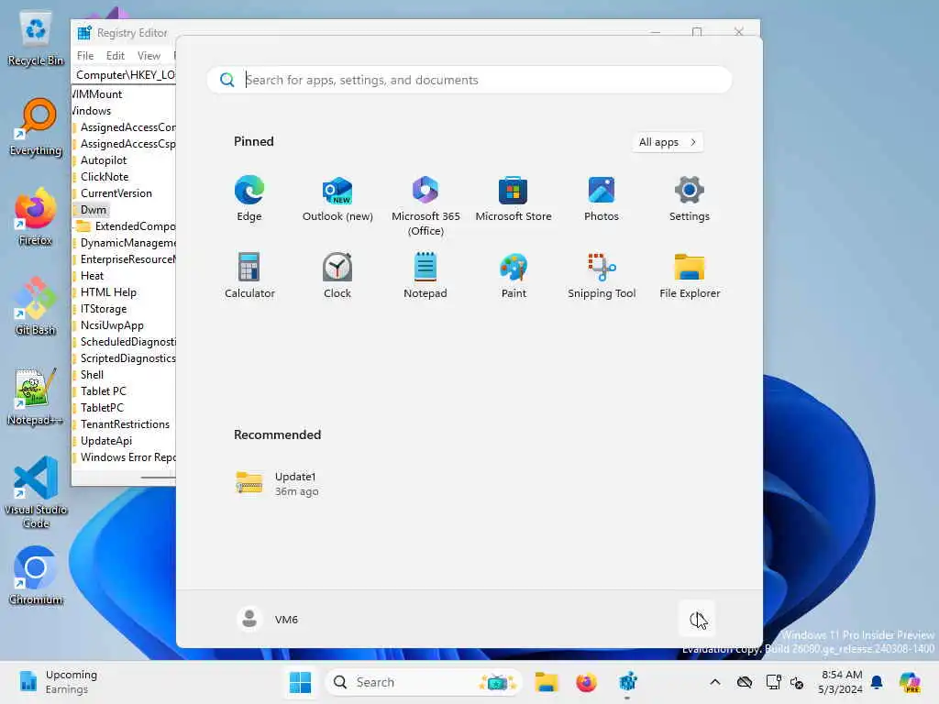Launch the Calculator app
This screenshot has width=939, height=704.
[x=249, y=275]
